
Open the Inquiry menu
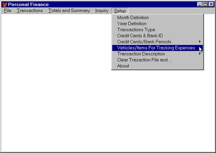(x=102, y=11)
